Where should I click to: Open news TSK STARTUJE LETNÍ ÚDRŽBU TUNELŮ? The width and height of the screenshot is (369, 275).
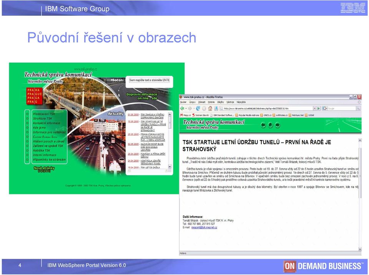click(153, 126)
